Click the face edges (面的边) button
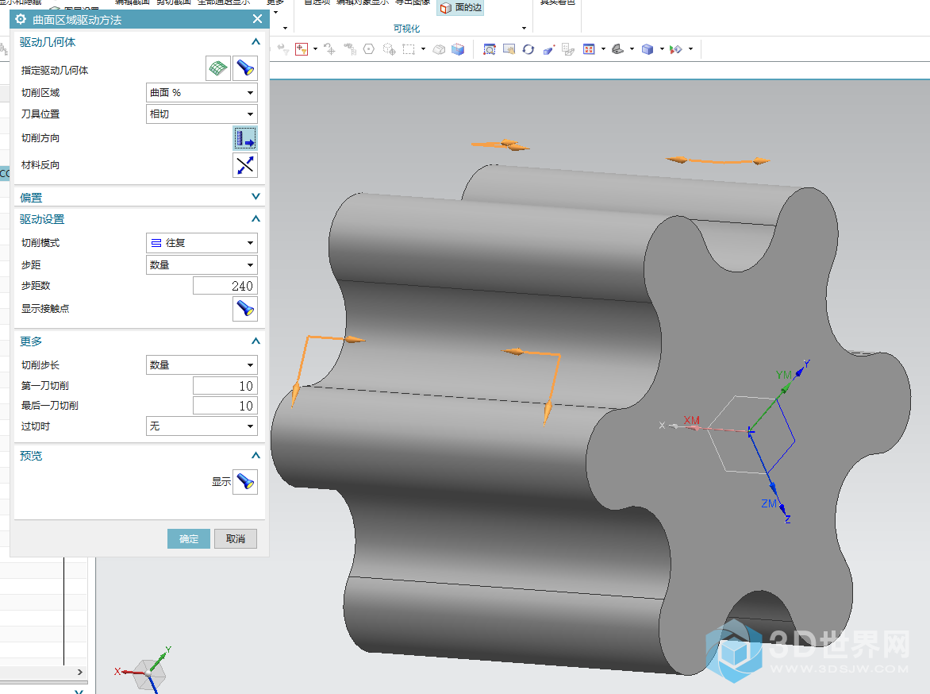This screenshot has height=694, width=930. pyautogui.click(x=461, y=7)
